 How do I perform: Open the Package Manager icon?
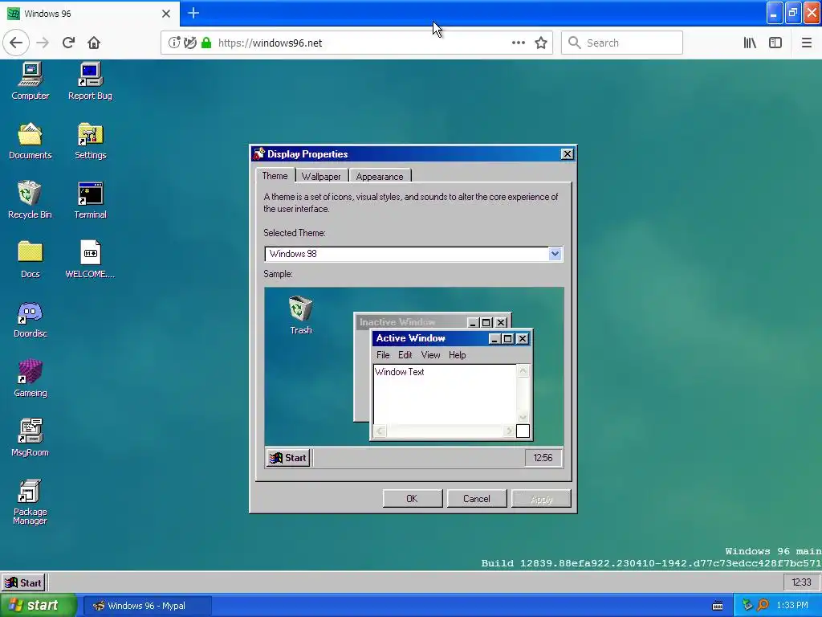pyautogui.click(x=30, y=501)
